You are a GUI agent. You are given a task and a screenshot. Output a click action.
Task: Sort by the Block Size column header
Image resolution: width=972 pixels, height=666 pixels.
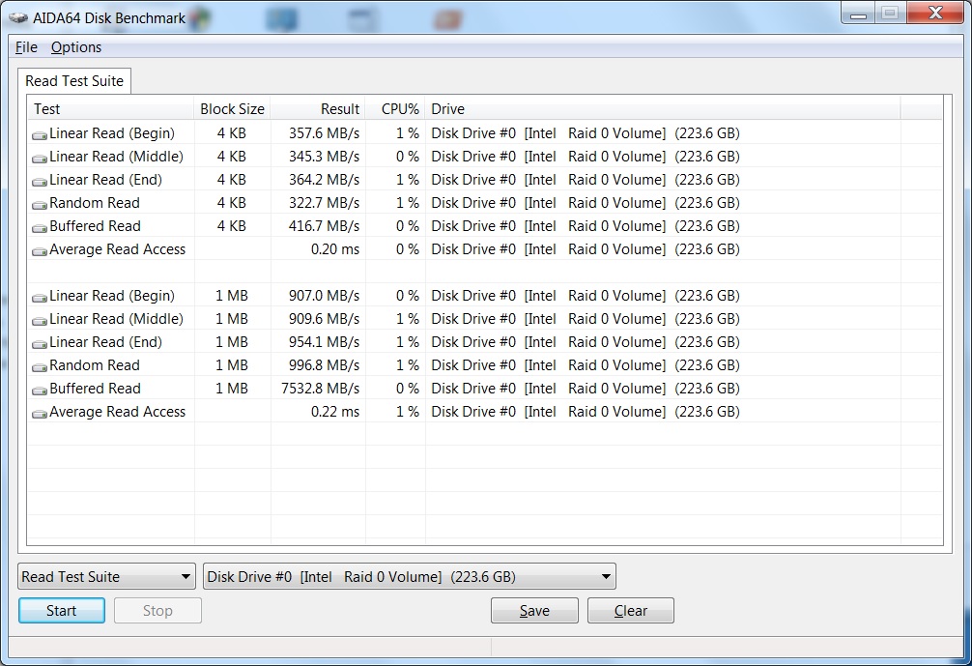tap(233, 108)
